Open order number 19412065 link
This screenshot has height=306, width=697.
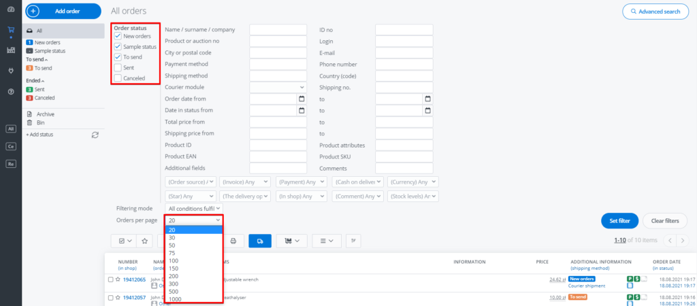(134, 279)
